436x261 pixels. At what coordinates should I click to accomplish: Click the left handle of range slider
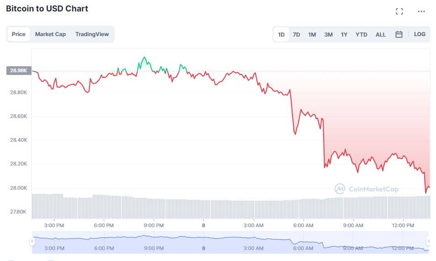32,241
